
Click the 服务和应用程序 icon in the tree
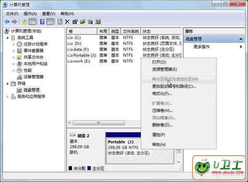13,96
